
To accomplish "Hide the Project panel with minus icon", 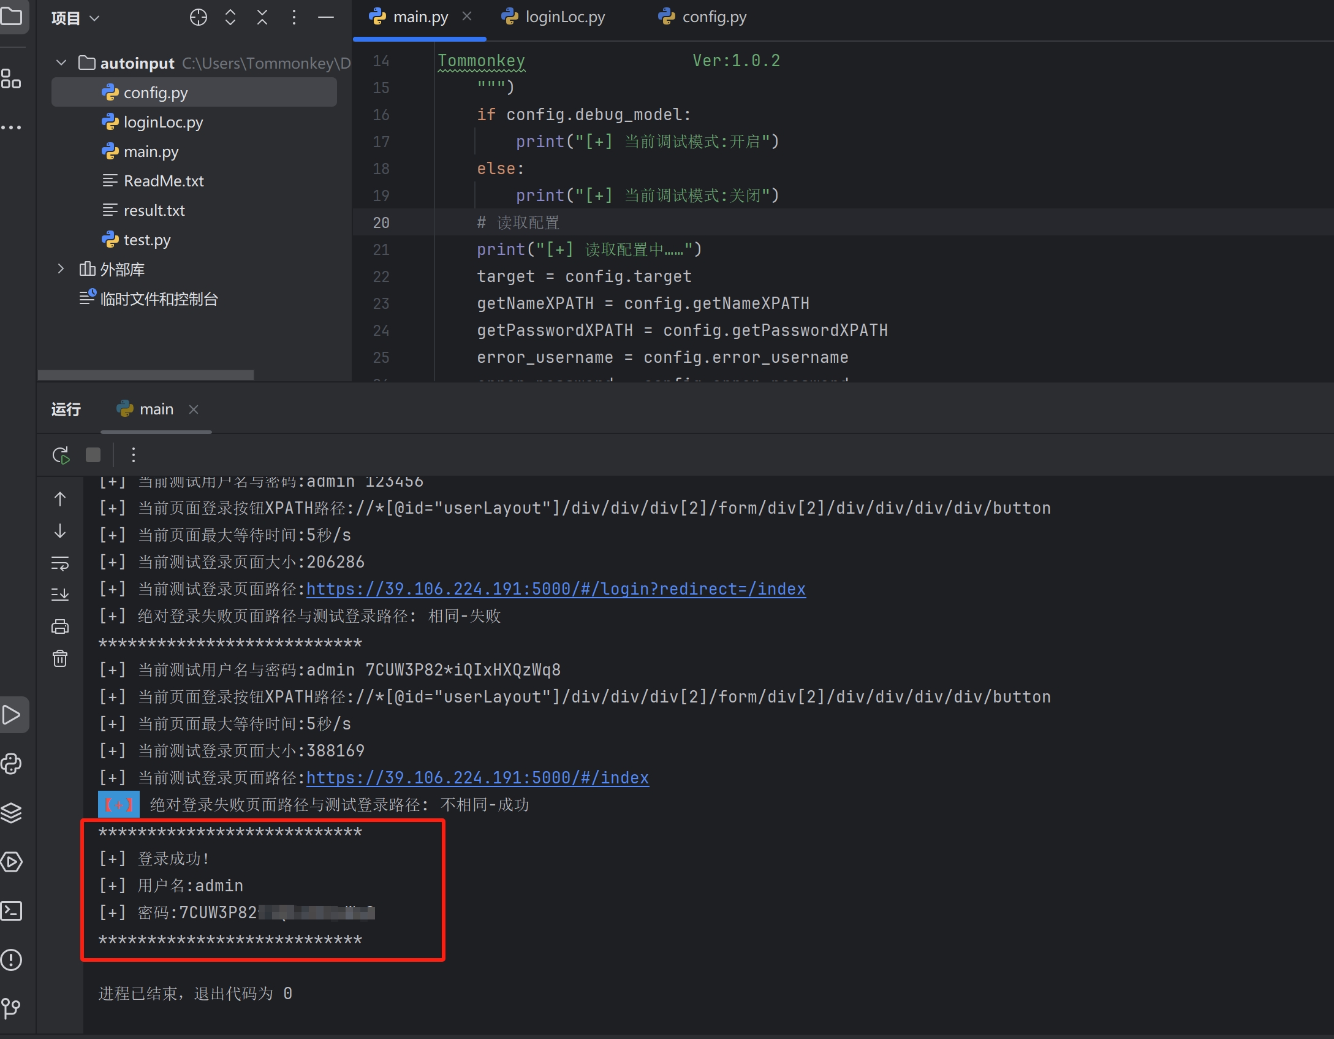I will click(326, 18).
